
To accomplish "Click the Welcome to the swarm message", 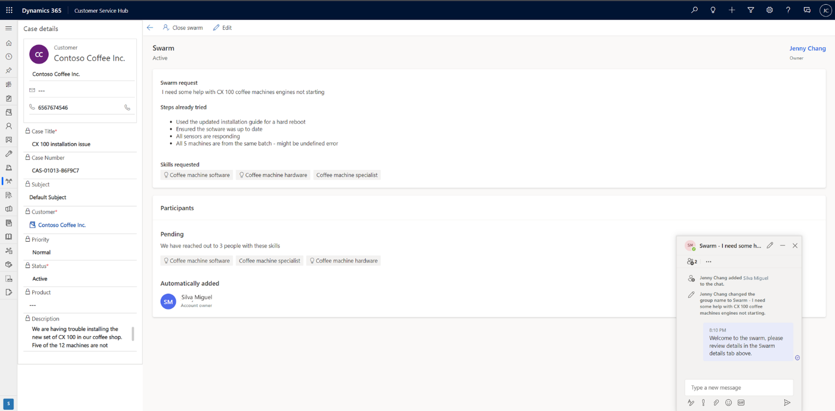I will [x=748, y=342].
